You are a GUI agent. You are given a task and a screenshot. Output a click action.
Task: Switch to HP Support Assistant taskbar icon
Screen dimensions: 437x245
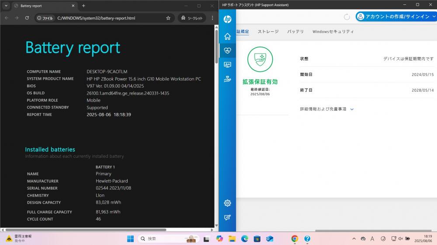coord(307,238)
